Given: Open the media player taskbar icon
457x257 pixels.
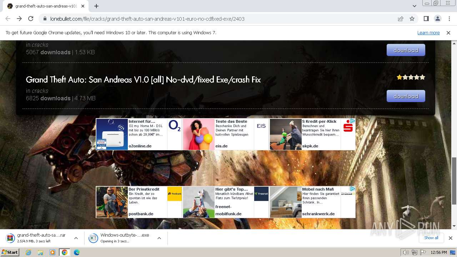Looking at the screenshot, I should 52,252.
